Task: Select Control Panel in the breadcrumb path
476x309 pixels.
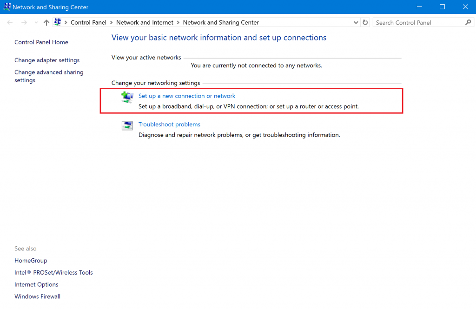Action: (x=88, y=22)
